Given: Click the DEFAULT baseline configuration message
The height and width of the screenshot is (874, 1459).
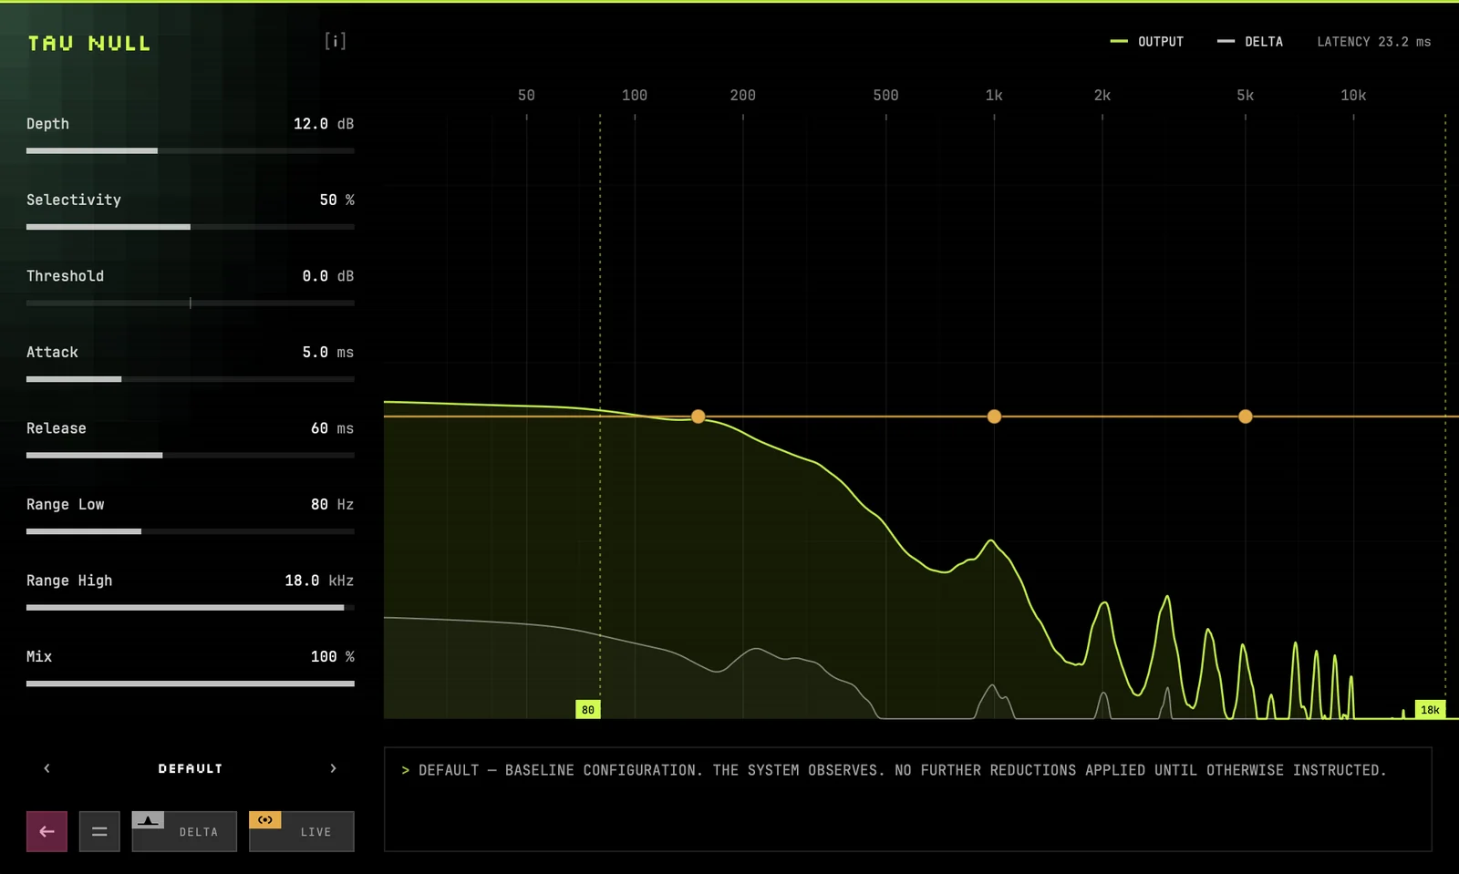Looking at the screenshot, I should [x=894, y=770].
